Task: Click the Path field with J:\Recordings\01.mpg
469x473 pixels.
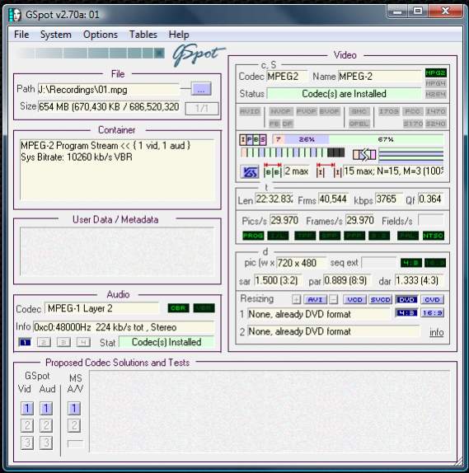Action: coord(108,90)
